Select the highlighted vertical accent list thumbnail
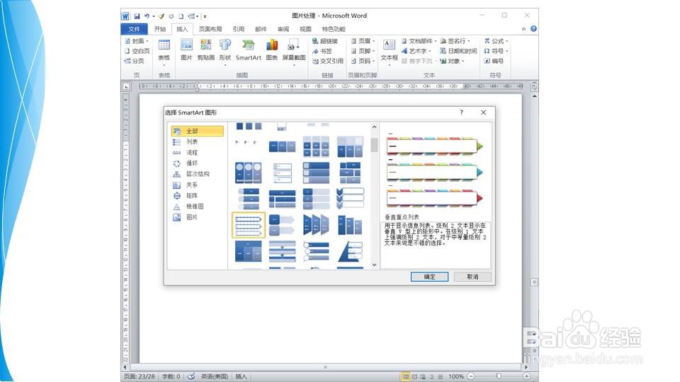The width and height of the screenshot is (680, 382). pyautogui.click(x=249, y=225)
